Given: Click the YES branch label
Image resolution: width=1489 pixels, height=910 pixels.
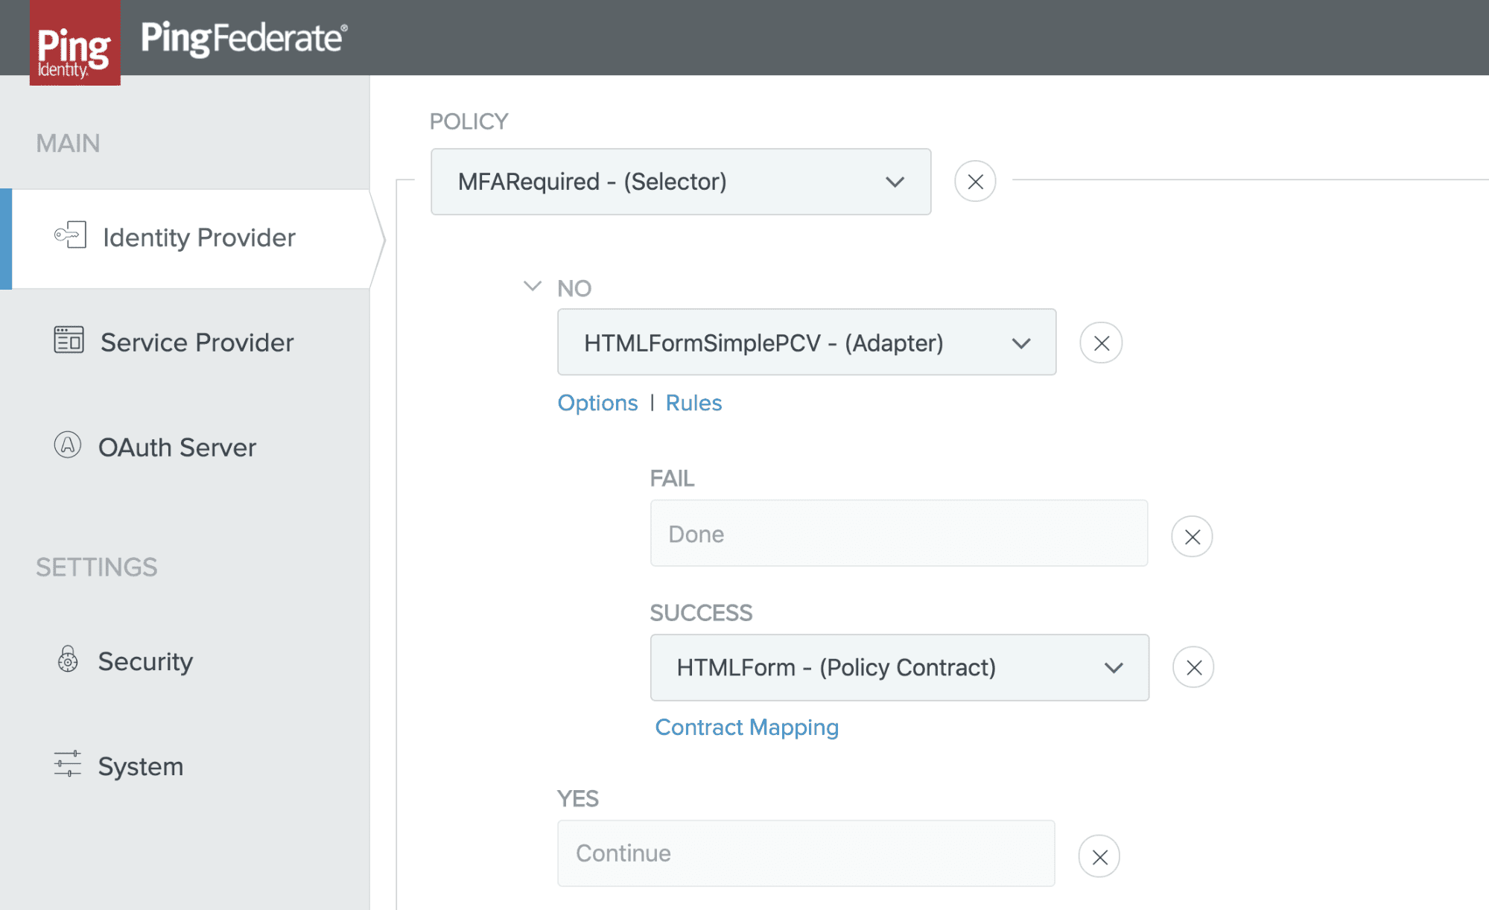Looking at the screenshot, I should 577,798.
